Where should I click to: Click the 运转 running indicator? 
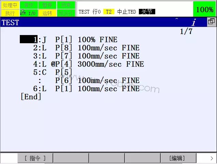47,13
